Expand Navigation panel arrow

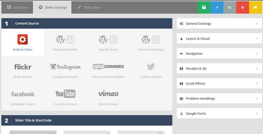point(257,53)
